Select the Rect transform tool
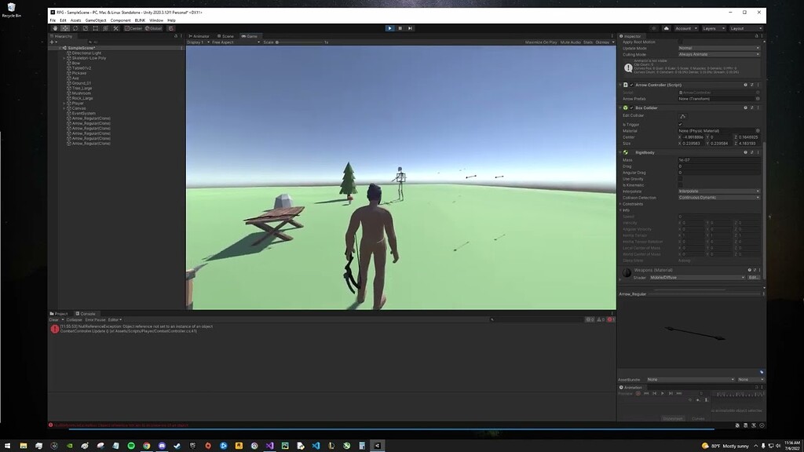 pyautogui.click(x=95, y=27)
